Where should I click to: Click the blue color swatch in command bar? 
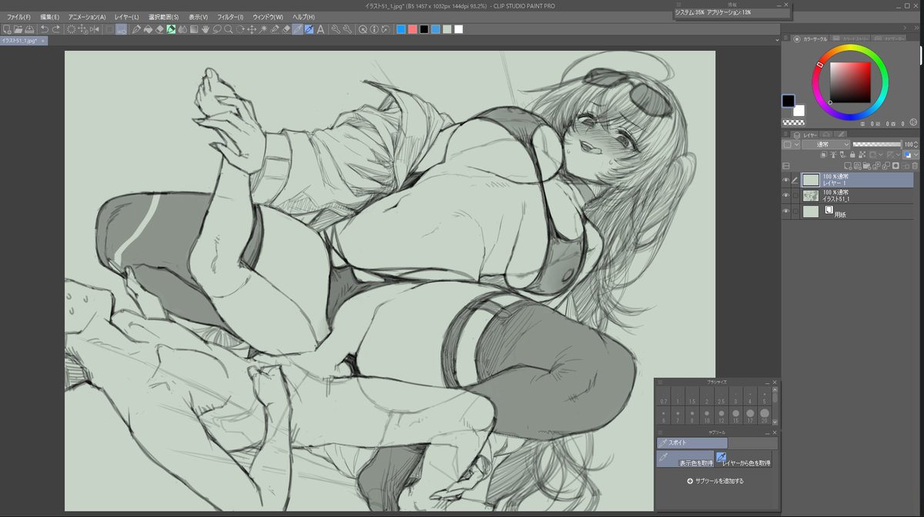point(400,29)
